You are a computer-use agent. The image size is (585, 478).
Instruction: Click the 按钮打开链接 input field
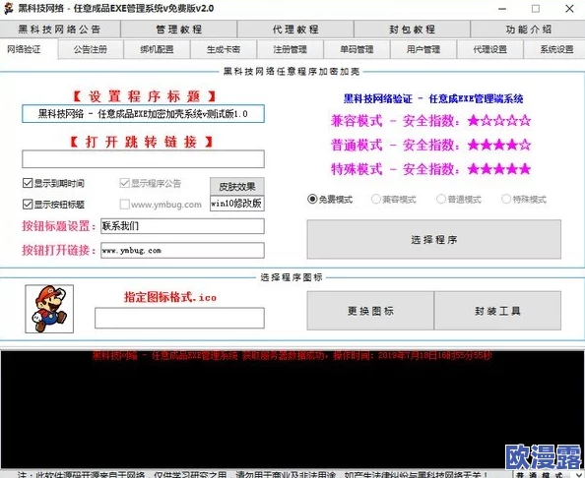[x=182, y=251]
